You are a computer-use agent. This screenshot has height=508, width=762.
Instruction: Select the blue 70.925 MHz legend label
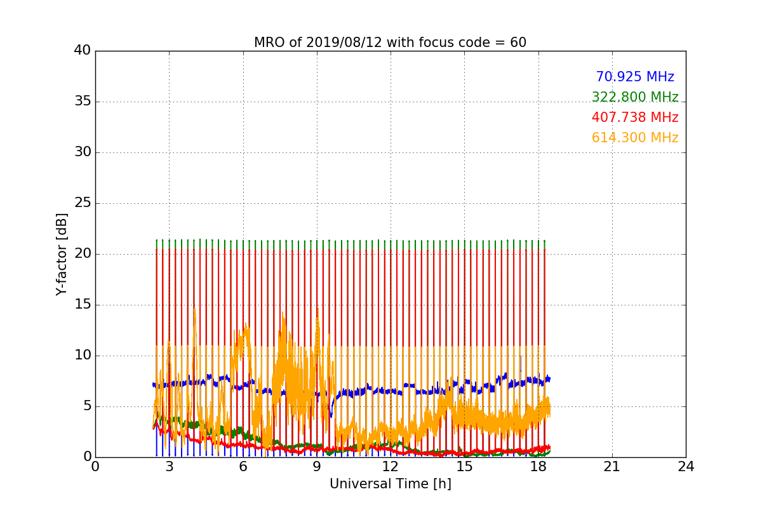[635, 77]
